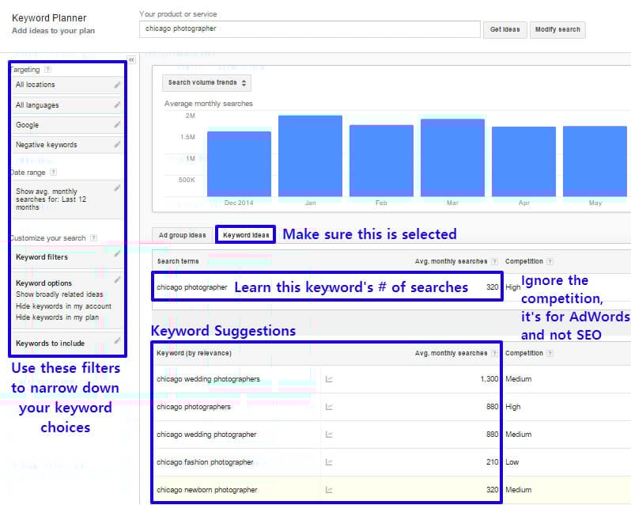
Task: Click the Modify search button
Action: pos(557,29)
